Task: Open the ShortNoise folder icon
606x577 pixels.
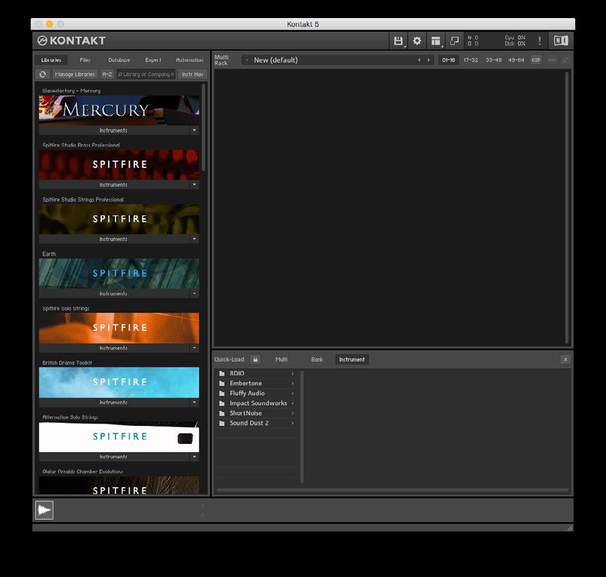Action: [x=222, y=413]
